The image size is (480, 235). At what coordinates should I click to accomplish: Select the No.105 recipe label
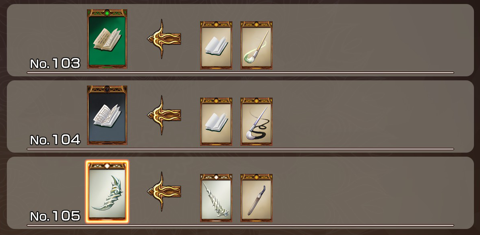click(x=55, y=216)
